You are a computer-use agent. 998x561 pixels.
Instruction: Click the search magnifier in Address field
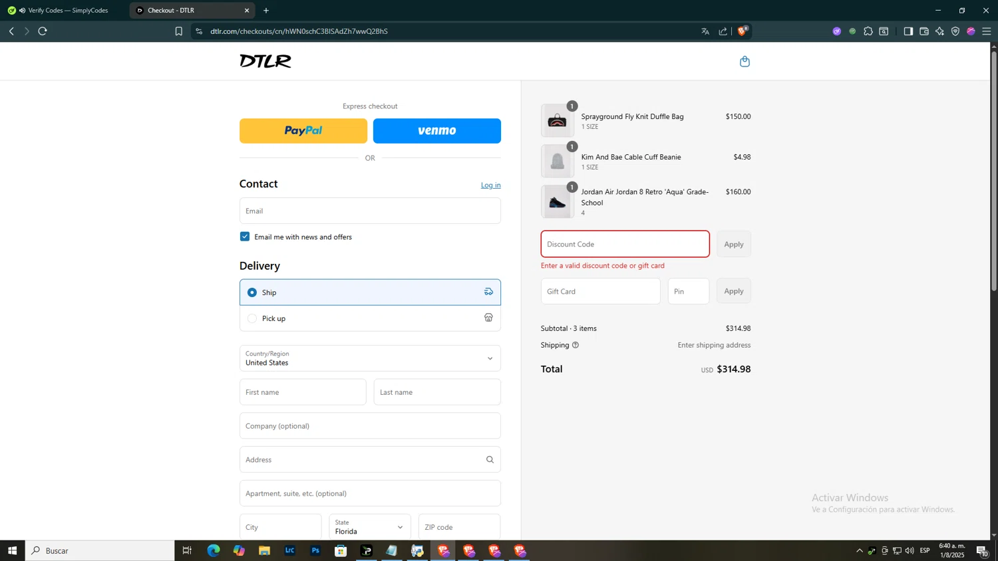pos(490,459)
